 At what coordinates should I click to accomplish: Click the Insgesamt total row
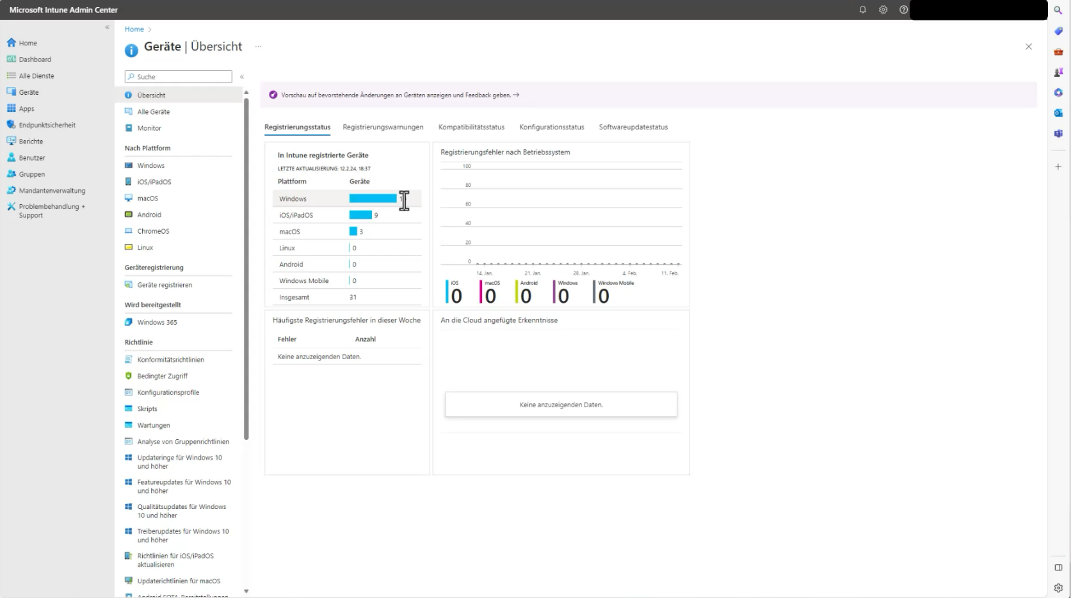click(347, 297)
